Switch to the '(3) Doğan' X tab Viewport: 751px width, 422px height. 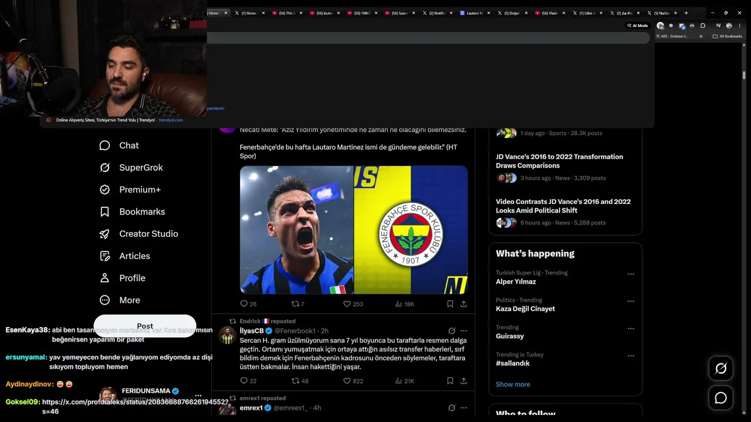click(512, 13)
